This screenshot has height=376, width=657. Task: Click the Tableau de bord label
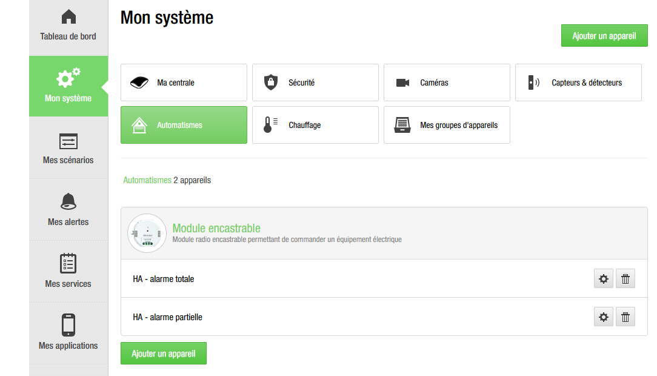click(68, 36)
